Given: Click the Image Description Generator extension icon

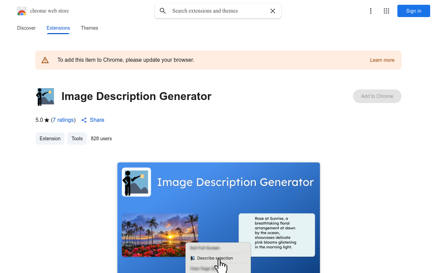Looking at the screenshot, I should tap(45, 97).
